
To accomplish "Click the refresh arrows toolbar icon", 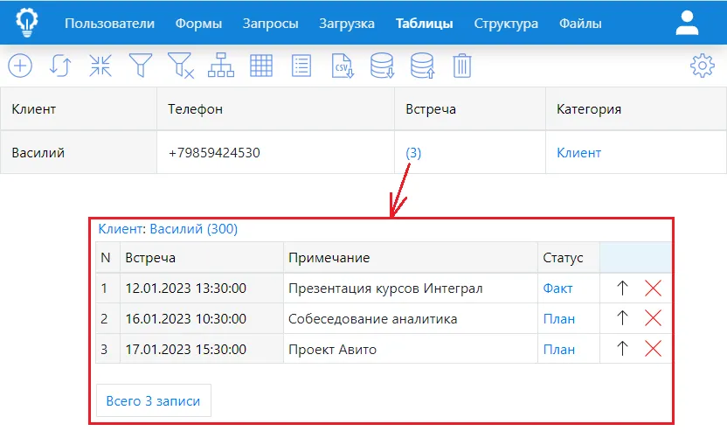I will coord(60,66).
